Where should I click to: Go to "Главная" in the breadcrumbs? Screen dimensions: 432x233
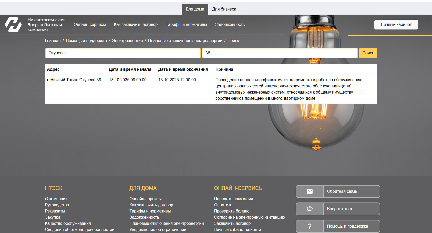point(53,41)
